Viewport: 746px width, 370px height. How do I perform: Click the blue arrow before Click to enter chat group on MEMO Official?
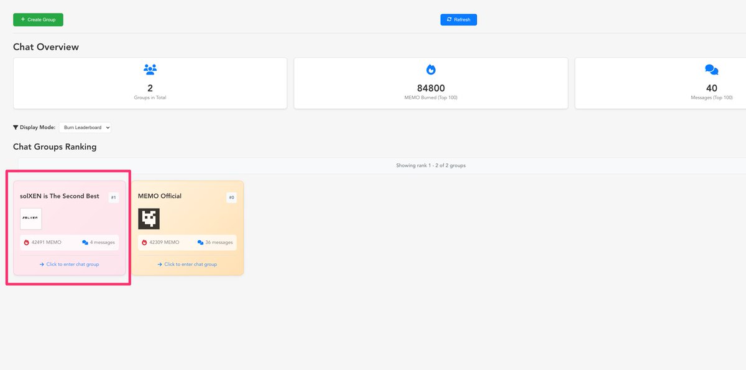159,264
